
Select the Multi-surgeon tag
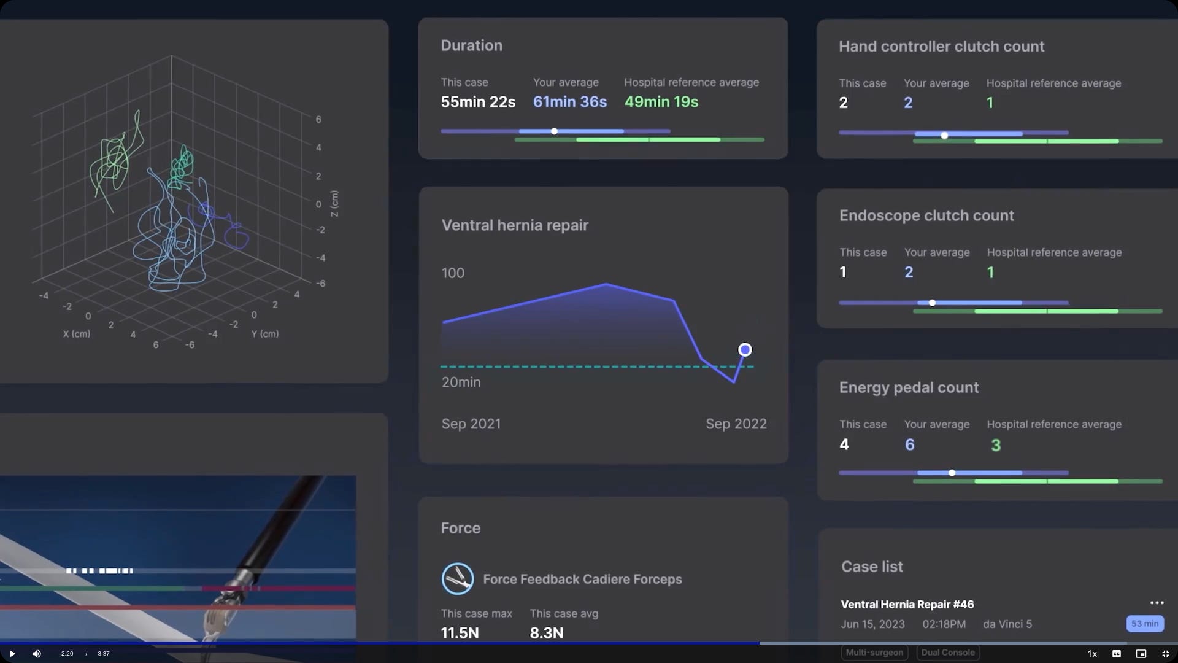click(874, 653)
